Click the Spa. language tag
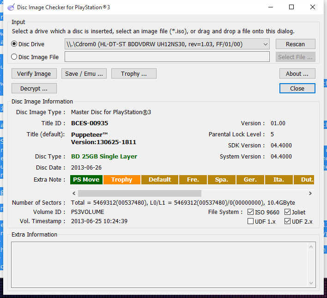The width and height of the screenshot is (327, 298). (x=222, y=180)
